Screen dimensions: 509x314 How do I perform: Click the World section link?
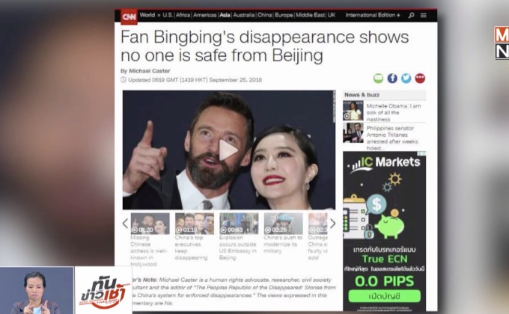(x=147, y=15)
